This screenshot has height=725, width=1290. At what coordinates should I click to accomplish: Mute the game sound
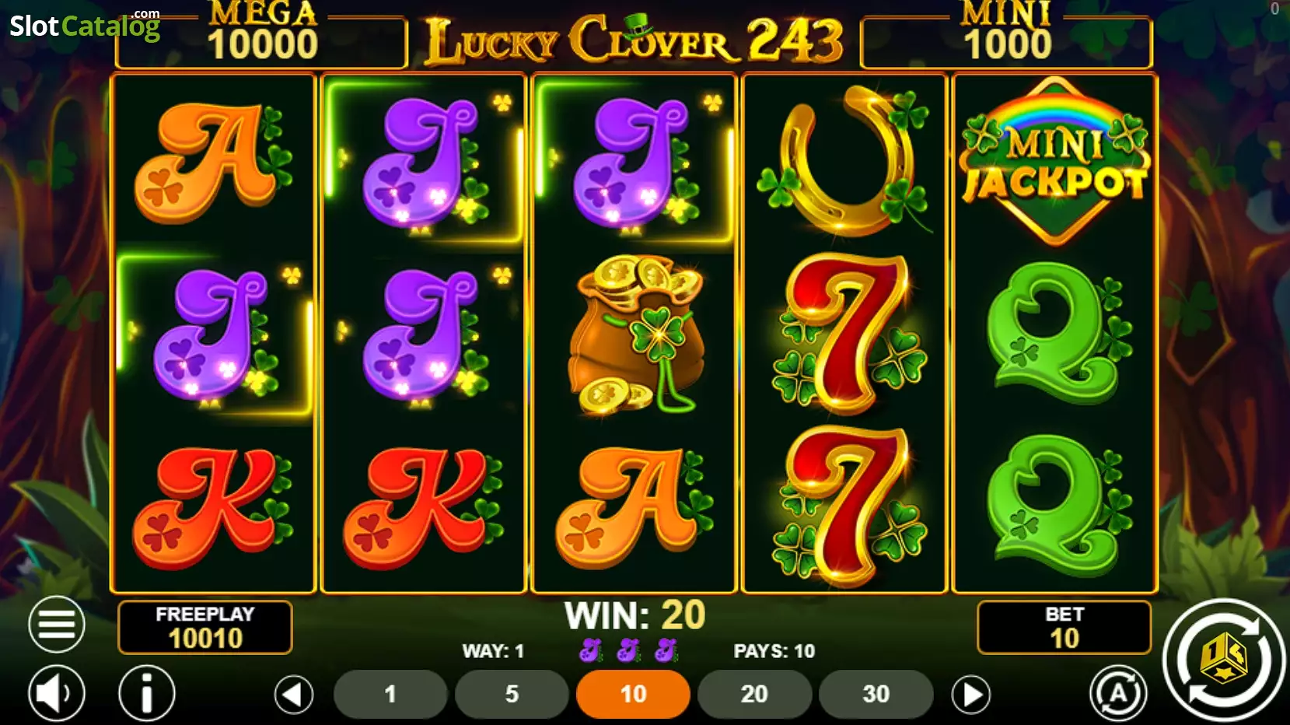coord(57,692)
